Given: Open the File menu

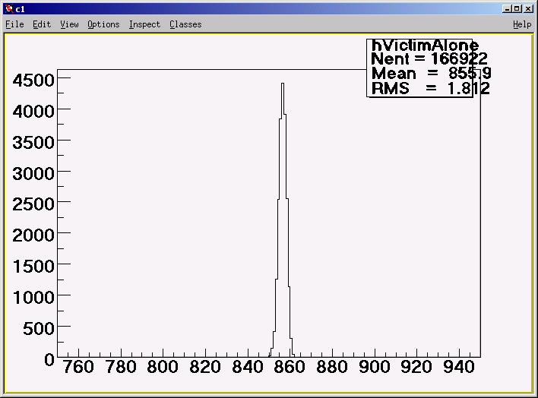Looking at the screenshot, I should tap(14, 24).
